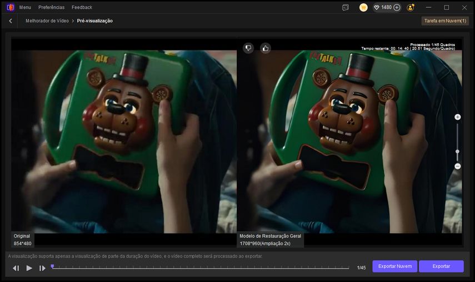Click the thumbs up icon
475x282 pixels.
tap(266, 48)
